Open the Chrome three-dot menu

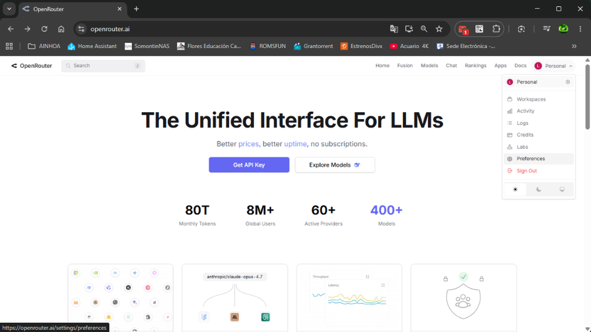tap(580, 29)
